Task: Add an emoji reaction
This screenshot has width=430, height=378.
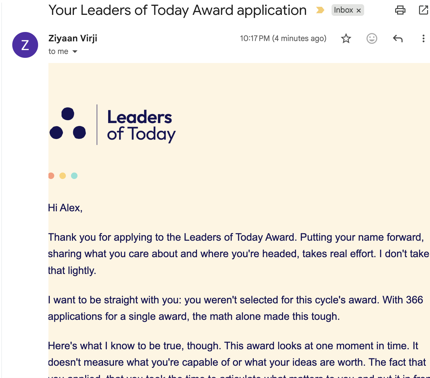Action: coord(372,38)
